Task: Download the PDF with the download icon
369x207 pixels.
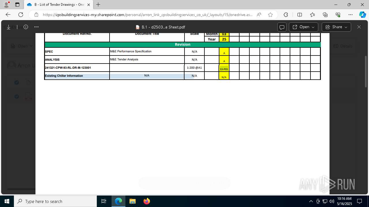Action: [x=8, y=27]
